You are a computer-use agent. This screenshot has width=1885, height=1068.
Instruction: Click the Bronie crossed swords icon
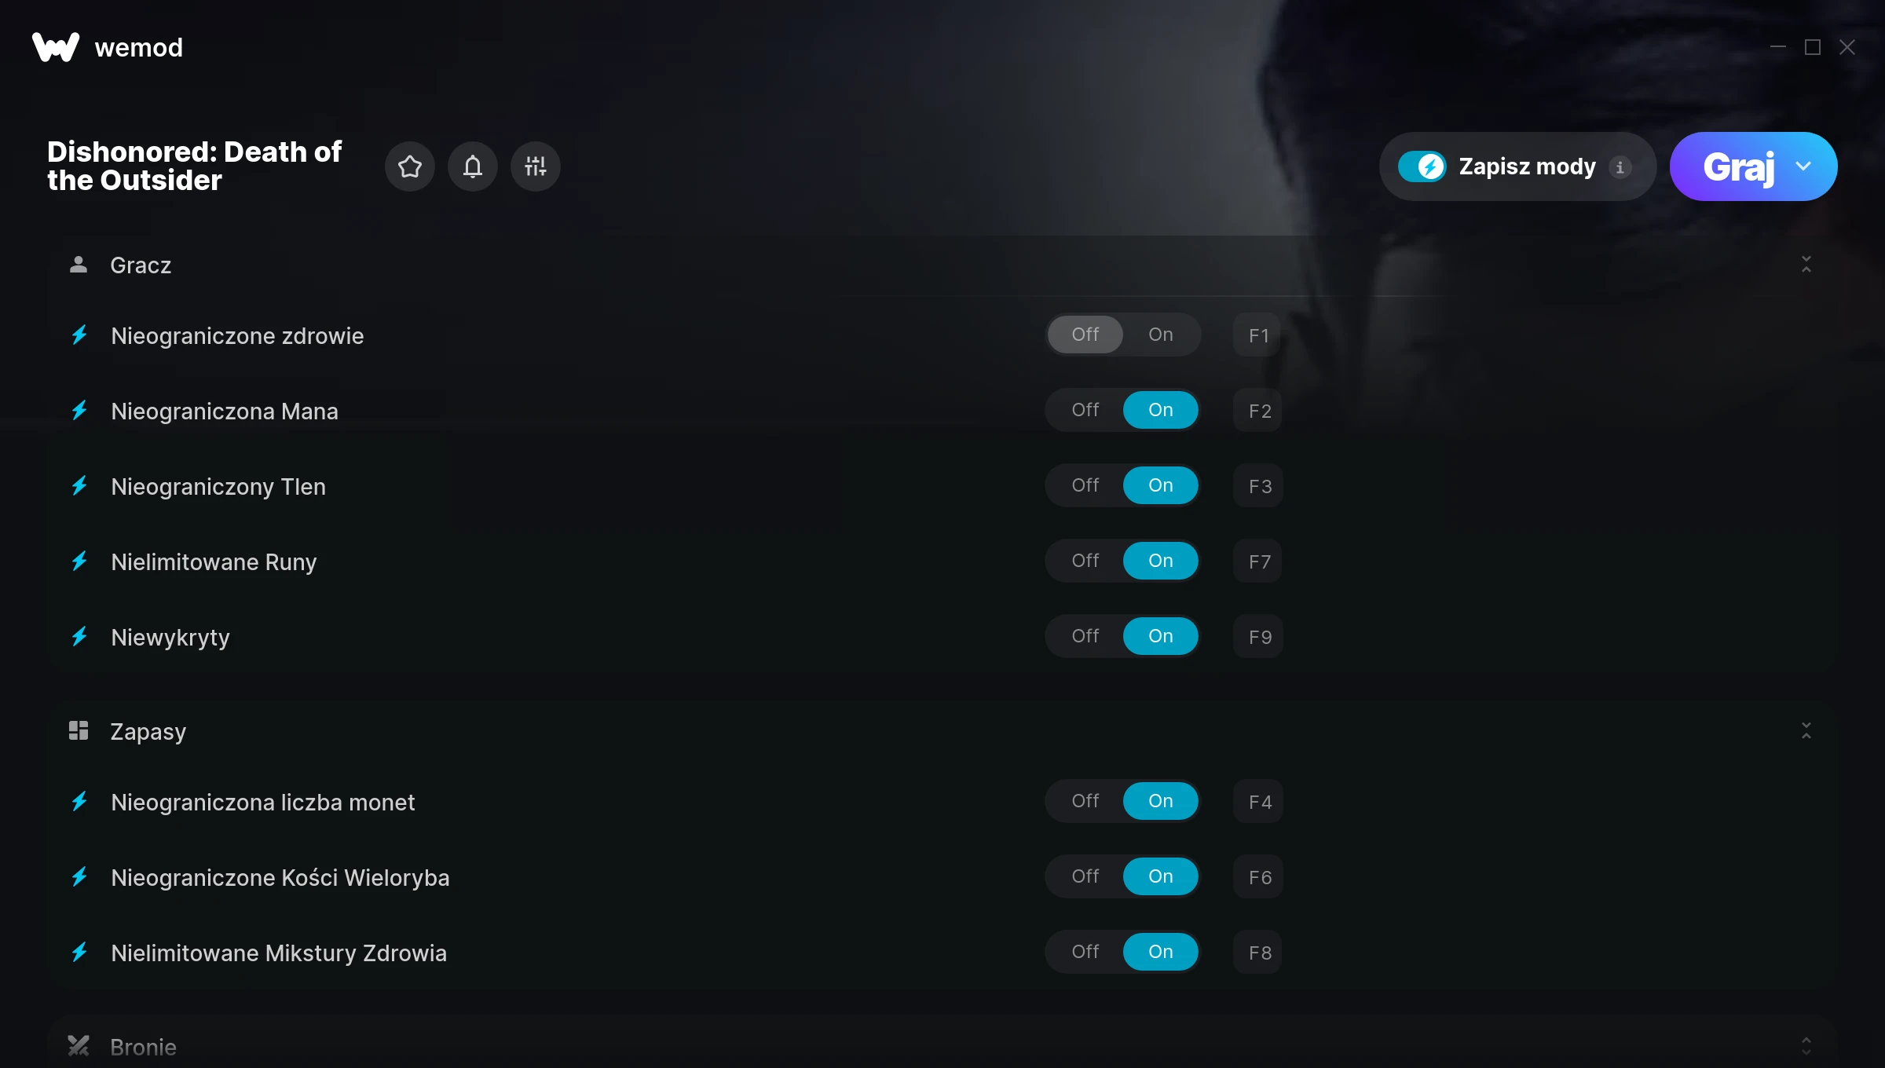pyautogui.click(x=79, y=1046)
